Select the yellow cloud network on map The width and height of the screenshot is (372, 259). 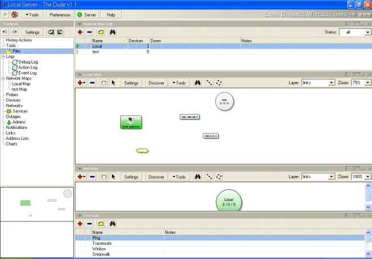coord(143,150)
